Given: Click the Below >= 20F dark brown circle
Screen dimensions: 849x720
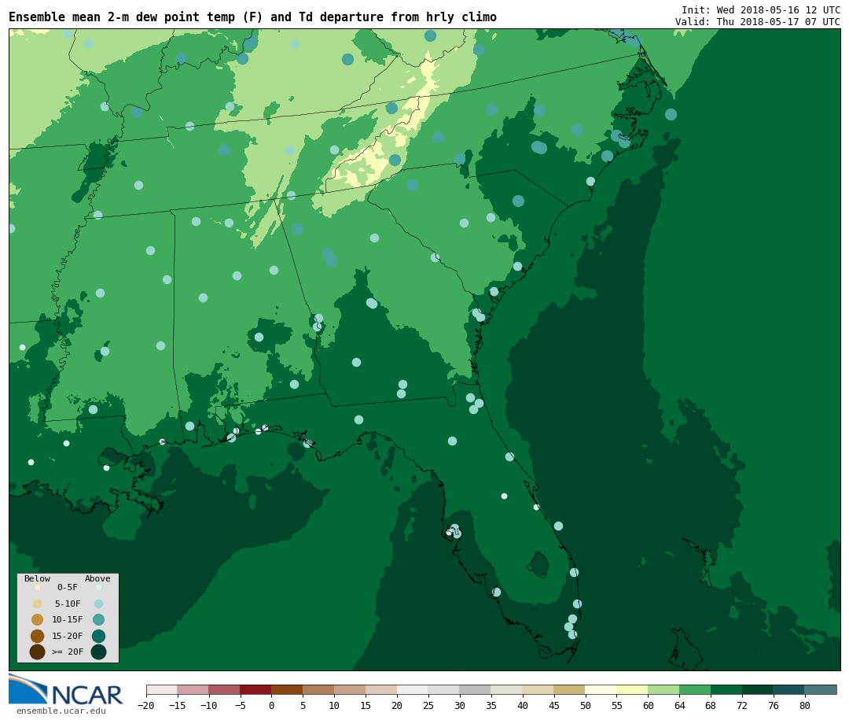Looking at the screenshot, I should [38, 652].
